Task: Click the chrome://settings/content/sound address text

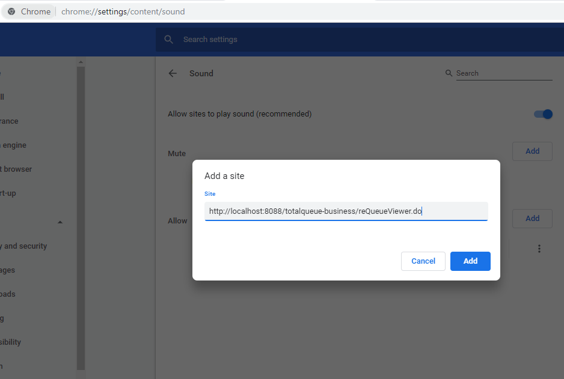Action: [x=123, y=11]
